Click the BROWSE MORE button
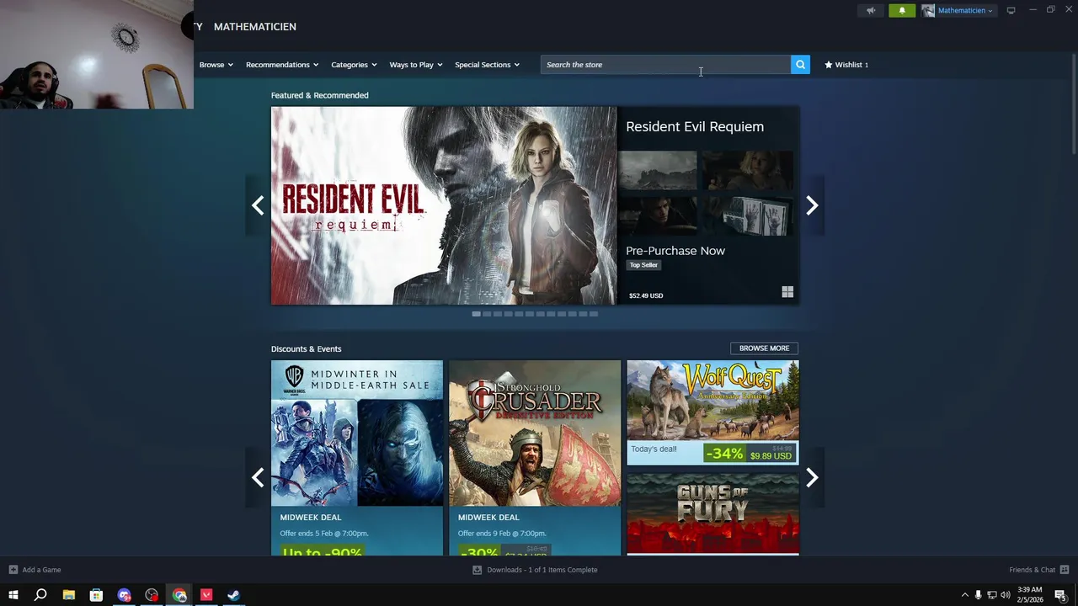1078x606 pixels. (764, 348)
